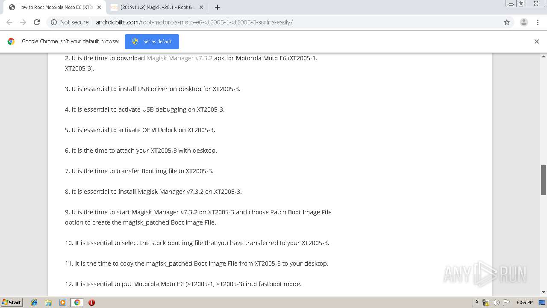Reload the current page
Image resolution: width=547 pixels, height=308 pixels.
click(37, 22)
